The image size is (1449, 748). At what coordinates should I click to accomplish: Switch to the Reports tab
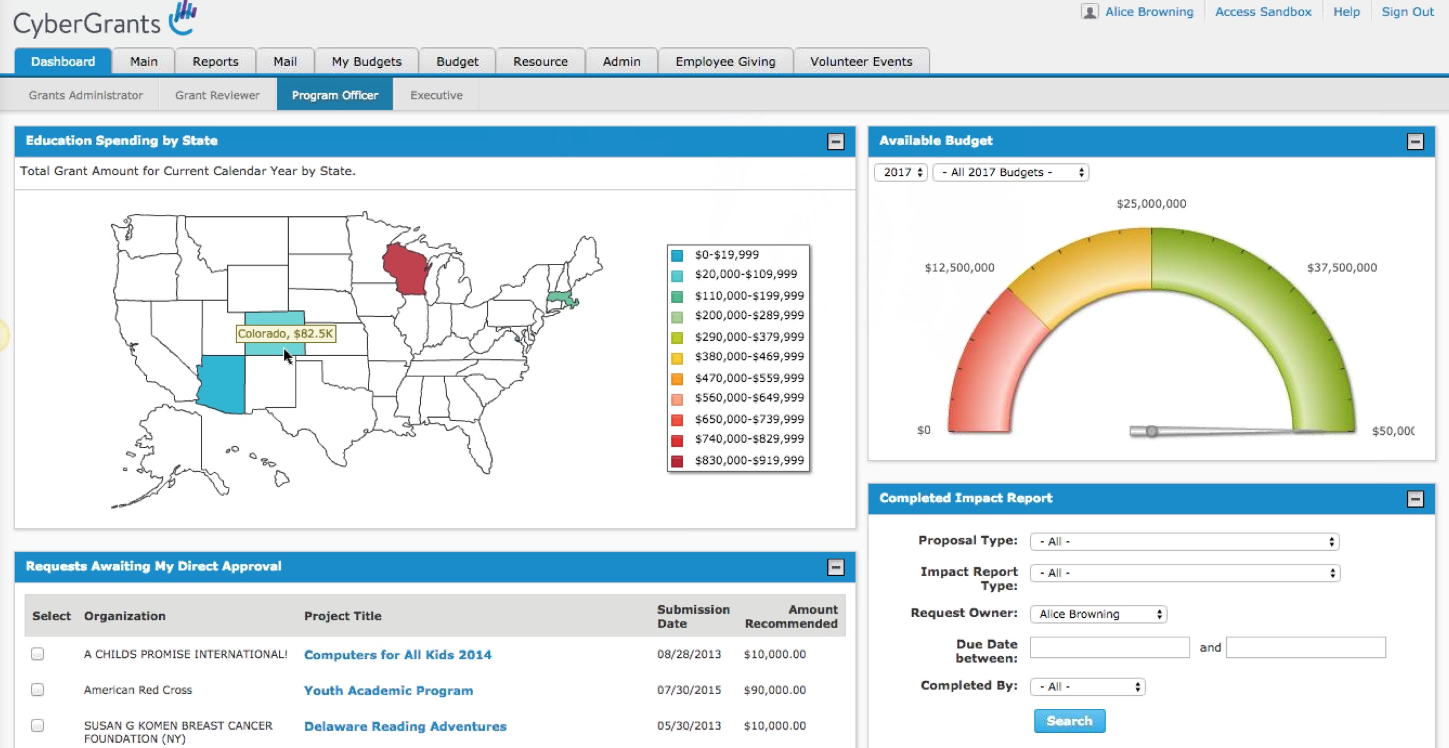click(x=215, y=61)
